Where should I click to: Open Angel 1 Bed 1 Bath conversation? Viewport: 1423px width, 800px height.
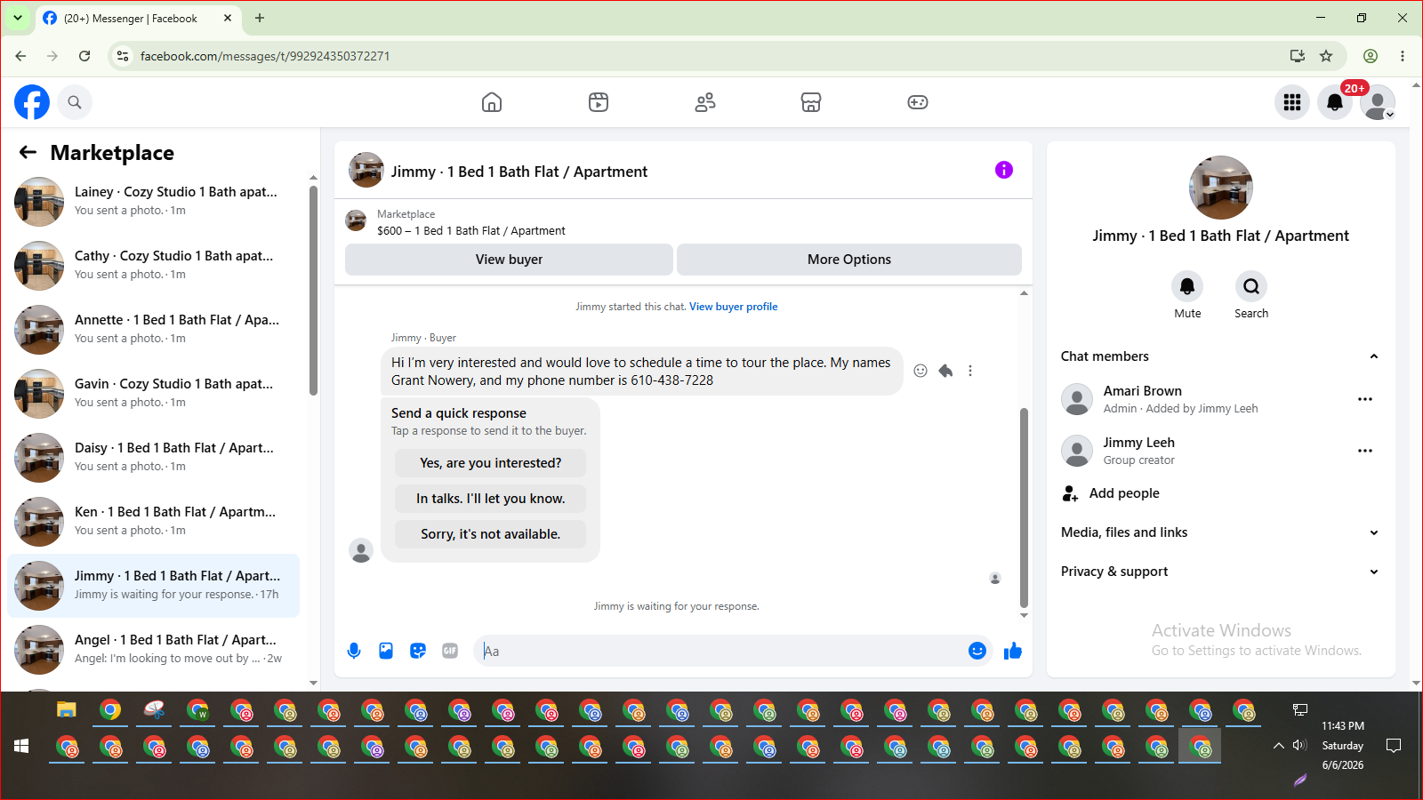pos(154,650)
